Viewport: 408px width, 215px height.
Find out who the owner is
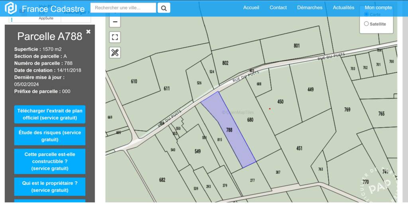point(50,187)
